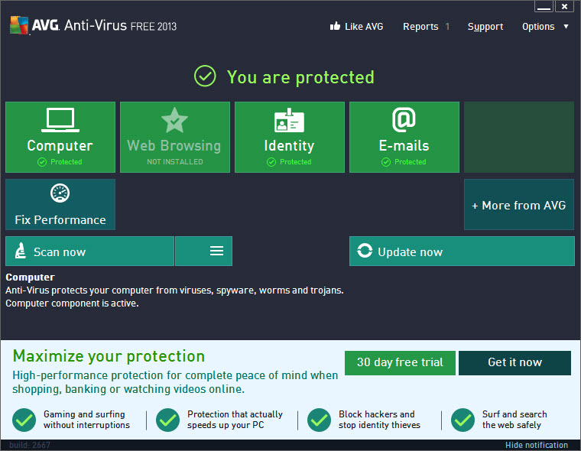Expand the Options dropdown arrow
The width and height of the screenshot is (581, 451).
[566, 27]
